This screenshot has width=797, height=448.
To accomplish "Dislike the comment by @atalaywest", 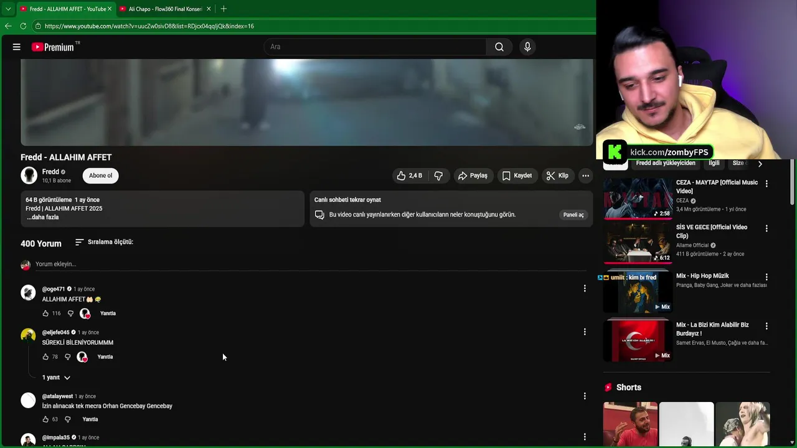I will click(68, 419).
